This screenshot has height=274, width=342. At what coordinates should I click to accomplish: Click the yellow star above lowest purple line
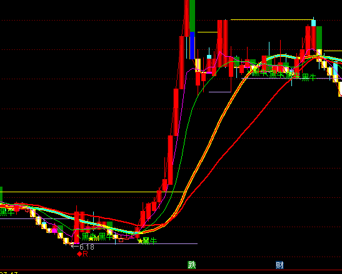click(x=140, y=241)
